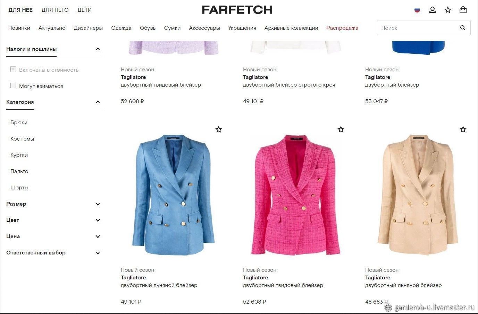
Task: Change region via Russian flag icon
Action: [417, 10]
